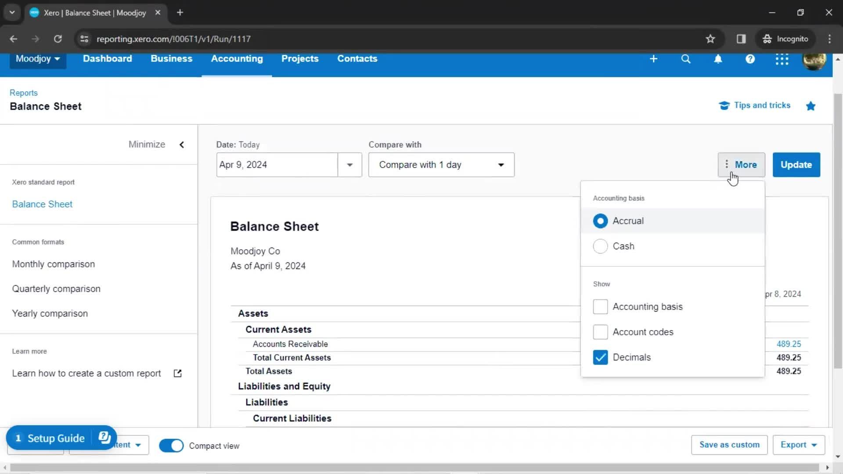Open new browser tab with plus icon
The image size is (843, 474).
(x=180, y=12)
